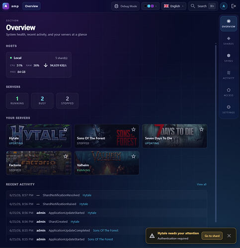Open Shards in the sidebar
This screenshot has width=240, height=248.
point(229,41)
